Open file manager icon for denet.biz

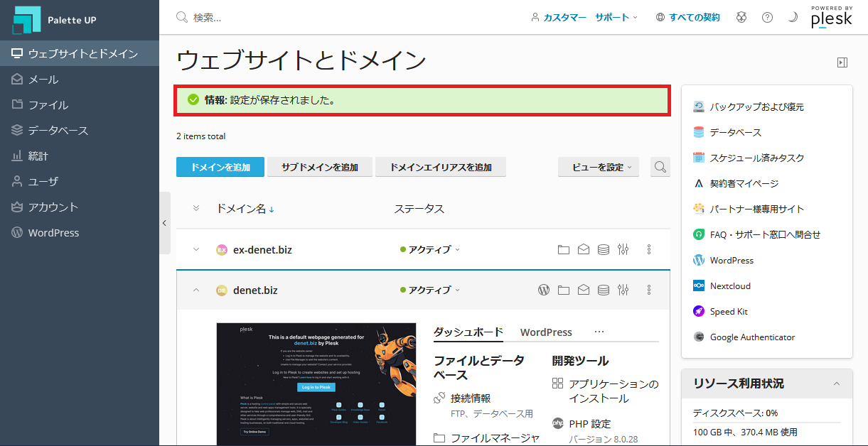click(564, 290)
